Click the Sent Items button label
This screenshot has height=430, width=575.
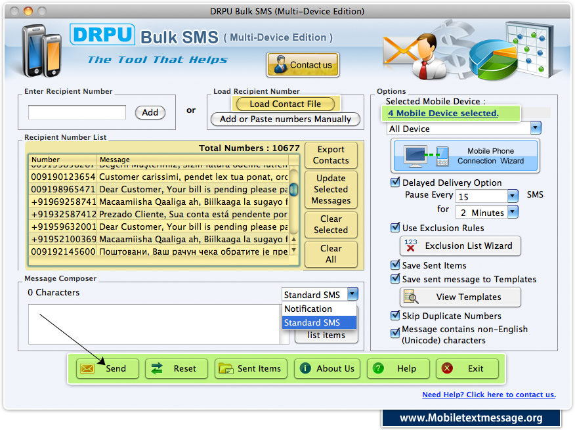click(259, 368)
